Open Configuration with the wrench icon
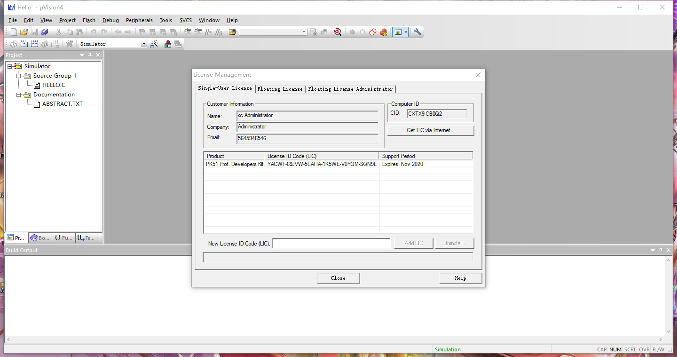This screenshot has height=357, width=677. [417, 32]
